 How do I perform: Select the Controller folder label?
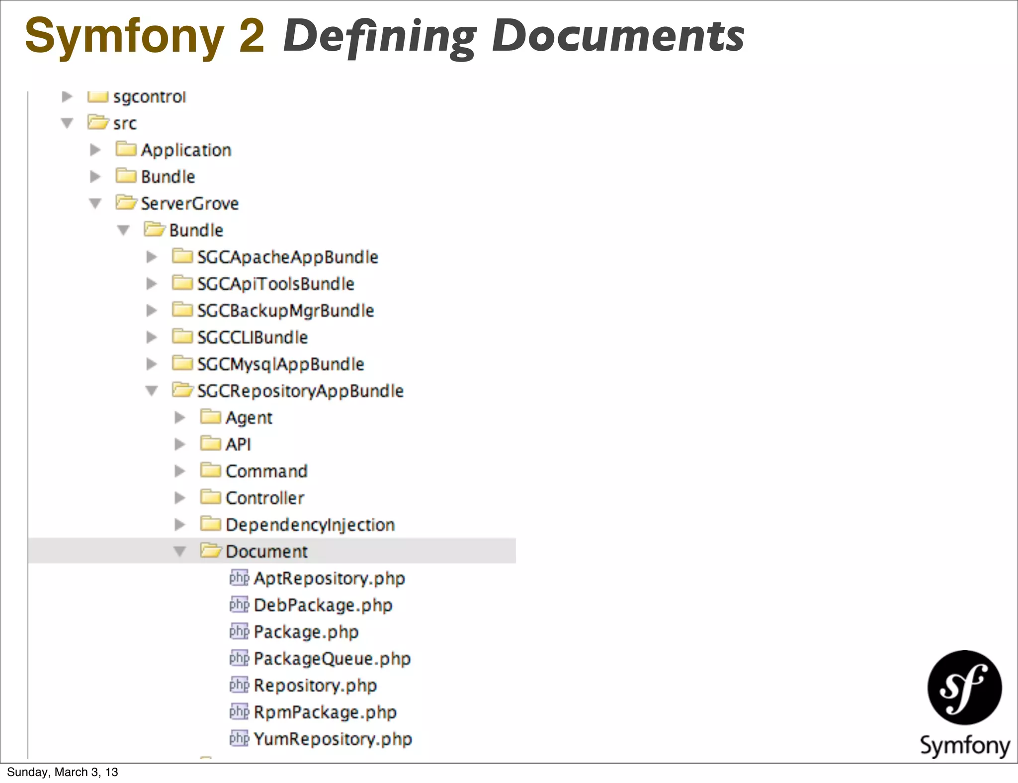click(265, 498)
